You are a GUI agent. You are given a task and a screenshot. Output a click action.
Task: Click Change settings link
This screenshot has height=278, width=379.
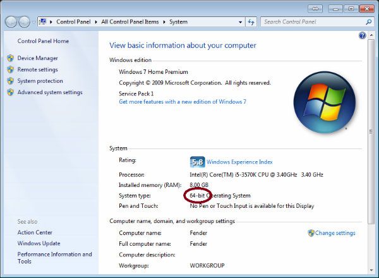[335, 233]
